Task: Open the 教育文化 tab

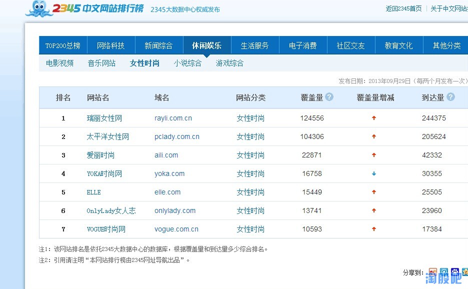Action: (x=399, y=45)
